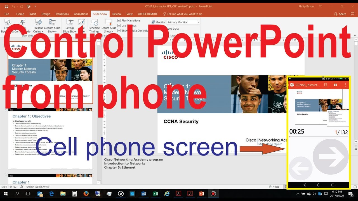358x201 pixels.
Task: Click taskbar search magnifier icon
Action: point(17,193)
